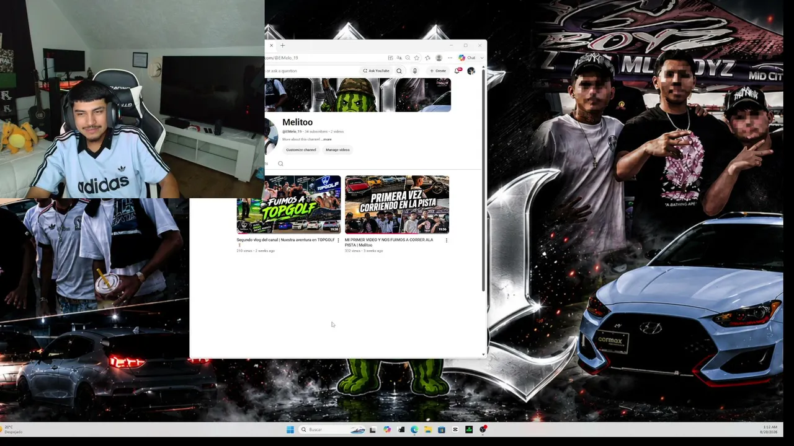Open the translate page icon

coord(399,58)
